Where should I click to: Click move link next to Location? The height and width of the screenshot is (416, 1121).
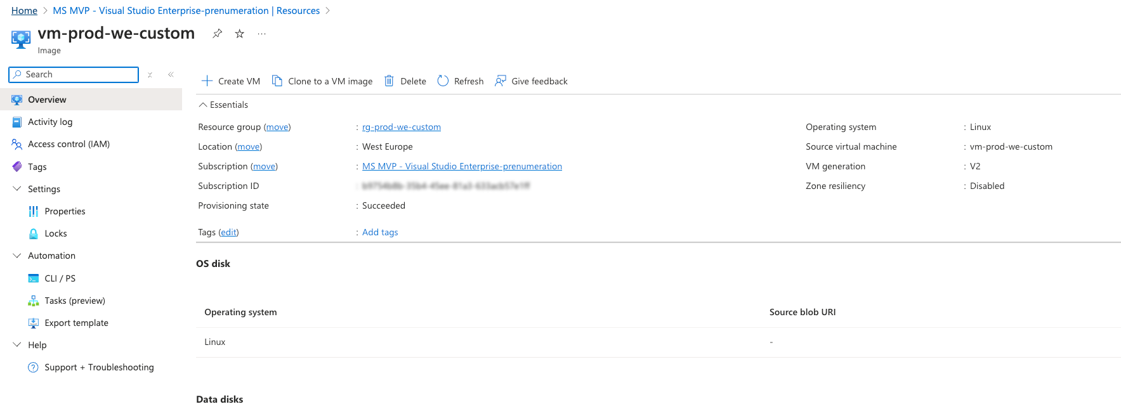pyautogui.click(x=249, y=146)
